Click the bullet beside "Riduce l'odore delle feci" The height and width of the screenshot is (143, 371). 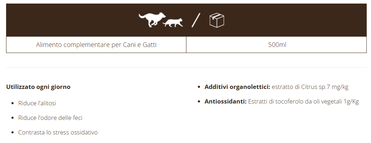point(13,118)
